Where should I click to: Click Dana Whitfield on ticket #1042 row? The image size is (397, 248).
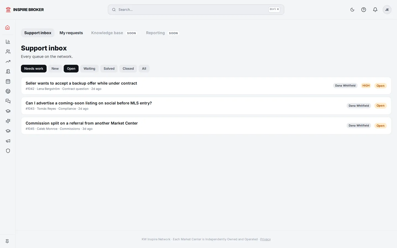click(345, 86)
